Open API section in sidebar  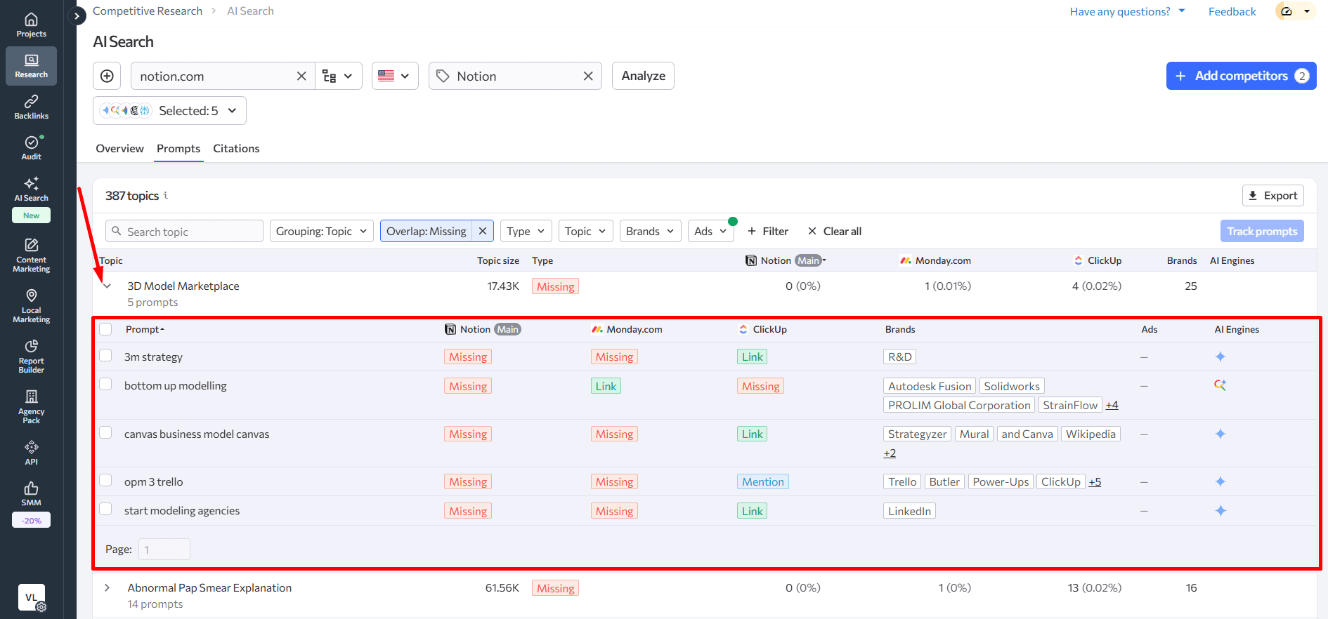[31, 453]
